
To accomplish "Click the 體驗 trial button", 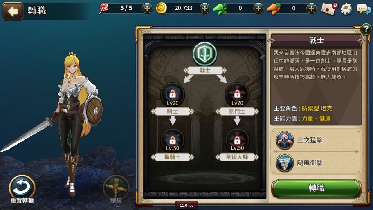I will tap(116, 189).
